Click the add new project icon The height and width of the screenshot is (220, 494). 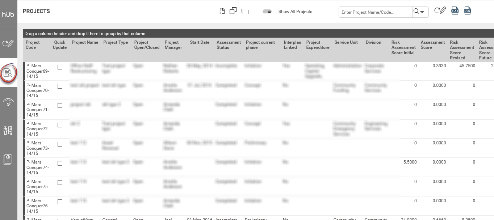coord(222,11)
